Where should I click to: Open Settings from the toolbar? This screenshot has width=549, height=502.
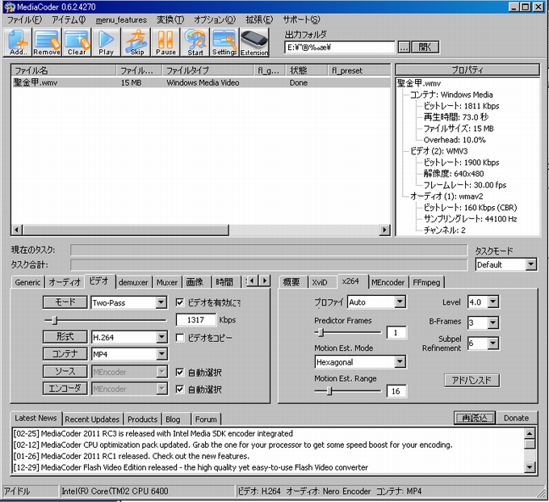[x=224, y=42]
